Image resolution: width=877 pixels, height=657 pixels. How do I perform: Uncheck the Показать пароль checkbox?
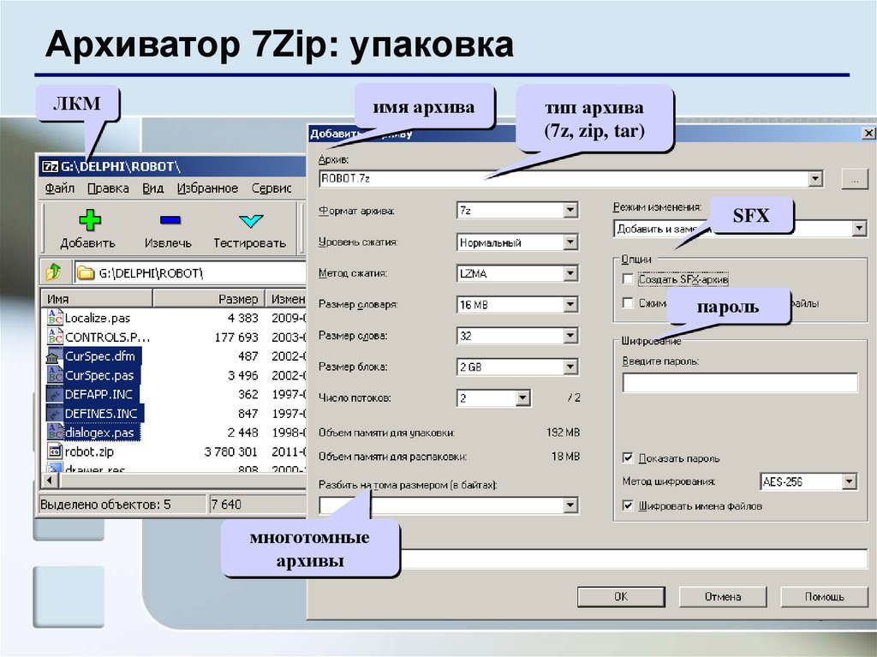pyautogui.click(x=628, y=457)
